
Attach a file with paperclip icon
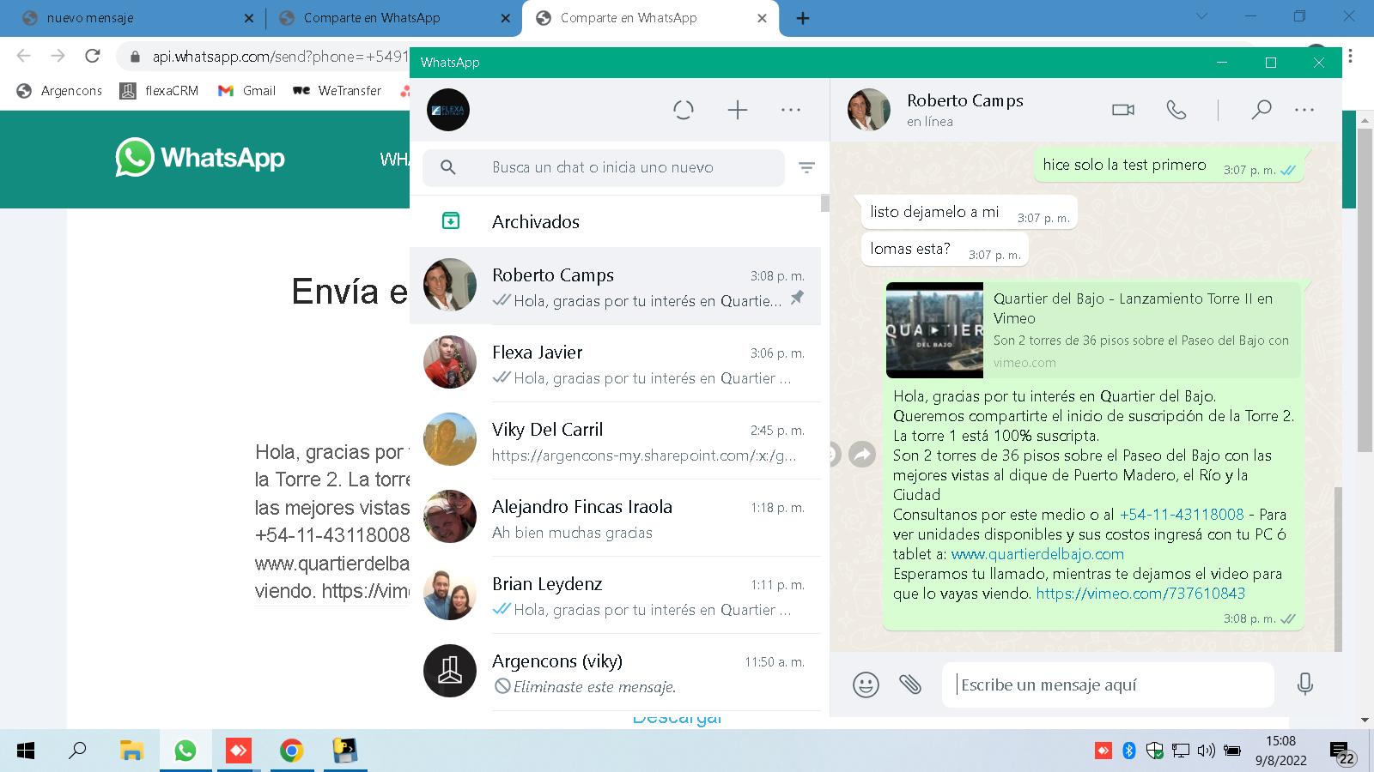pos(910,685)
